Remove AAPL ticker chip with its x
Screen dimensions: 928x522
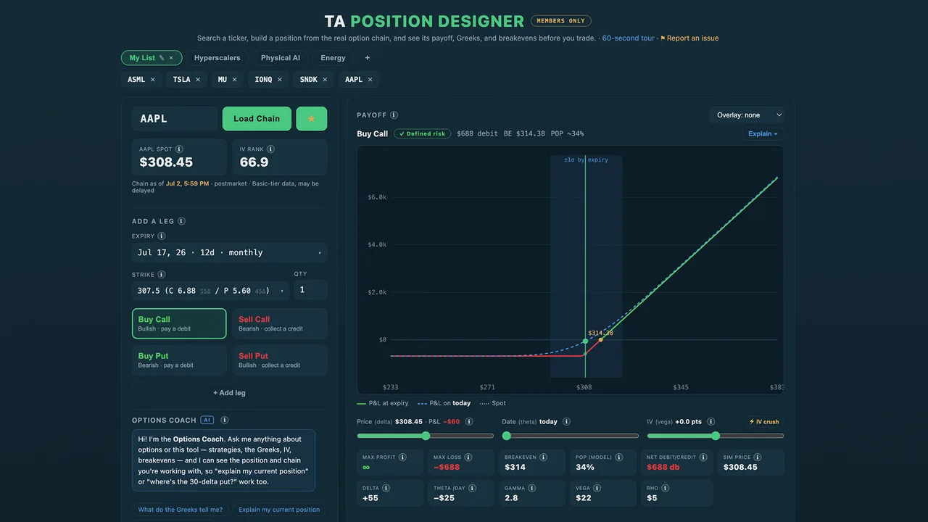370,80
